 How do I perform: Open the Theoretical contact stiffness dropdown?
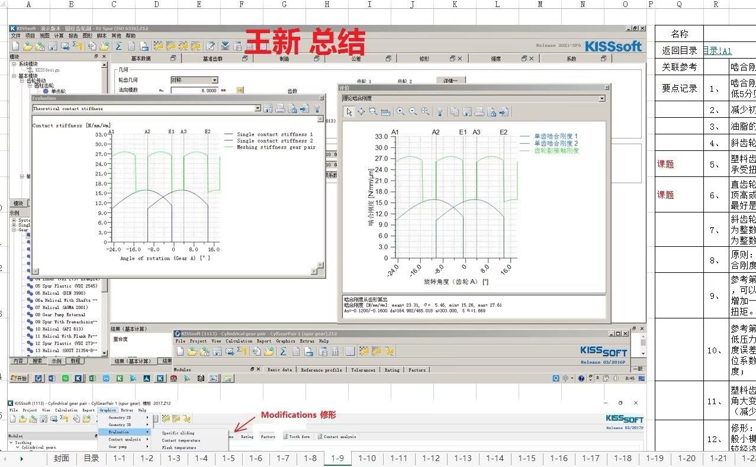tap(258, 108)
